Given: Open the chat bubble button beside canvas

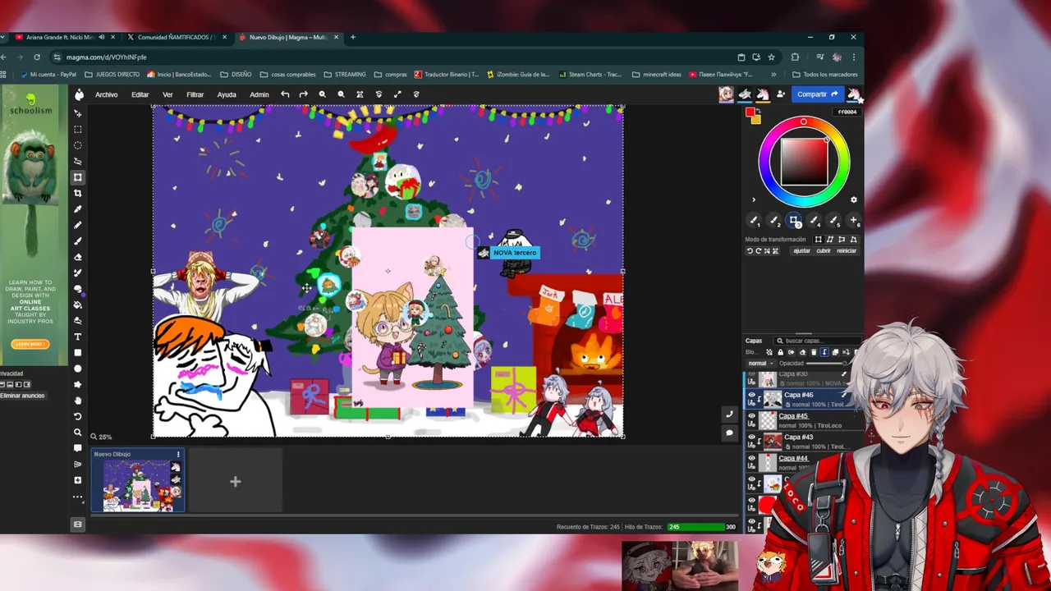Looking at the screenshot, I should click(729, 433).
